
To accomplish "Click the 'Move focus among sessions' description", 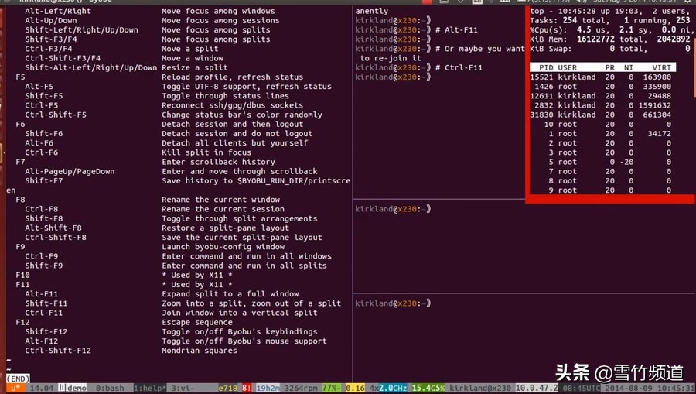I will tap(220, 20).
